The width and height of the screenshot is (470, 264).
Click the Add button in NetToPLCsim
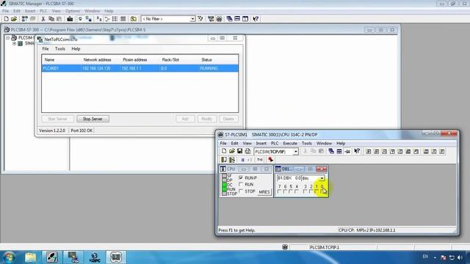pos(185,119)
